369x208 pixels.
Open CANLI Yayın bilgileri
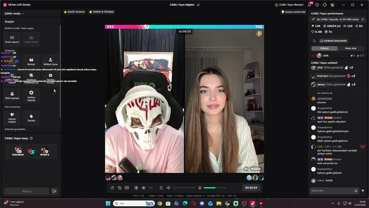point(182,5)
